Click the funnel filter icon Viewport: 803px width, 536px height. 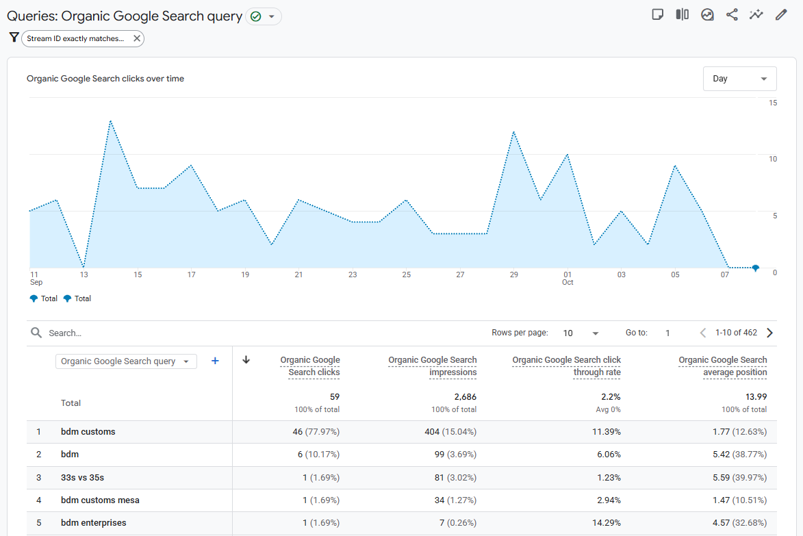click(x=14, y=38)
